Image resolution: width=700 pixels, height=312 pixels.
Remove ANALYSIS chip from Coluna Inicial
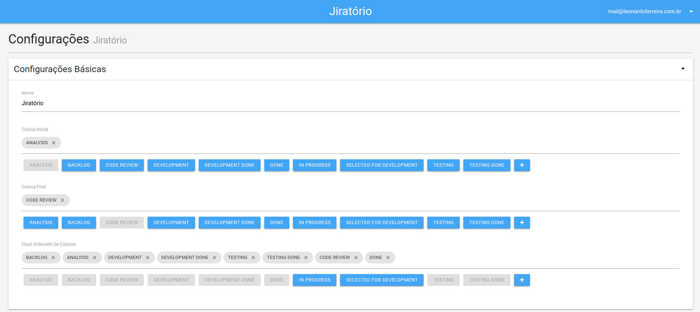point(54,143)
